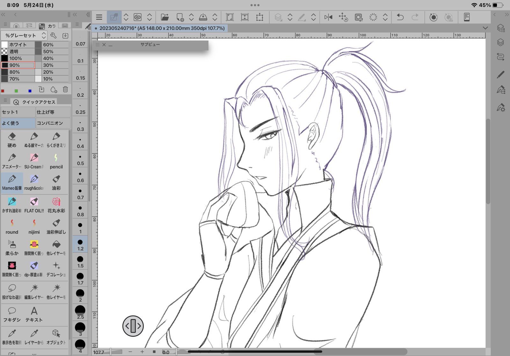Click the save icon in the command bar

(x=203, y=17)
